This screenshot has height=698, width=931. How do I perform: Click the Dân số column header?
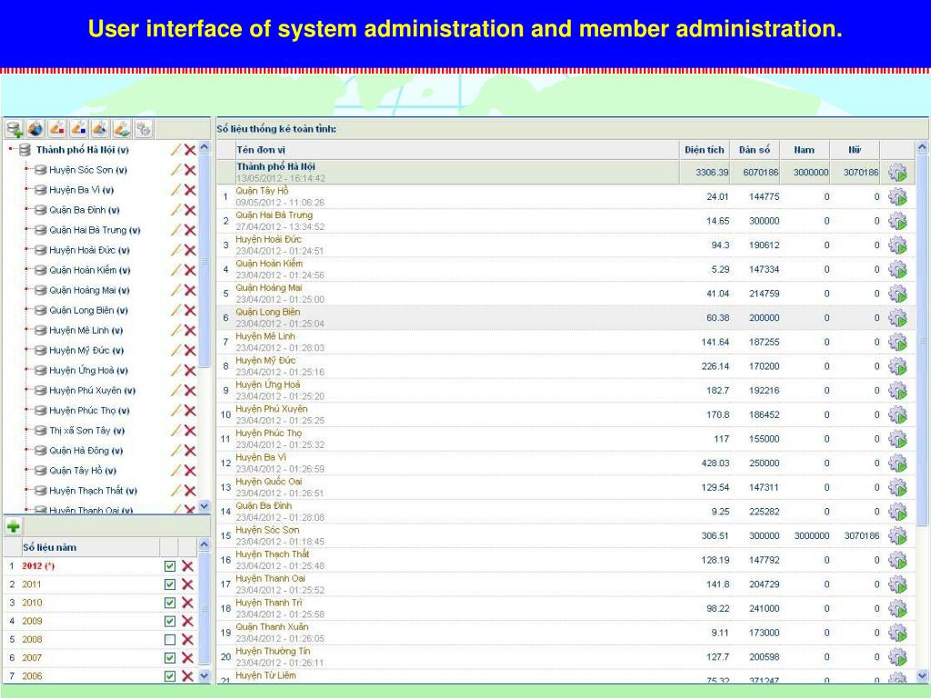(754, 150)
